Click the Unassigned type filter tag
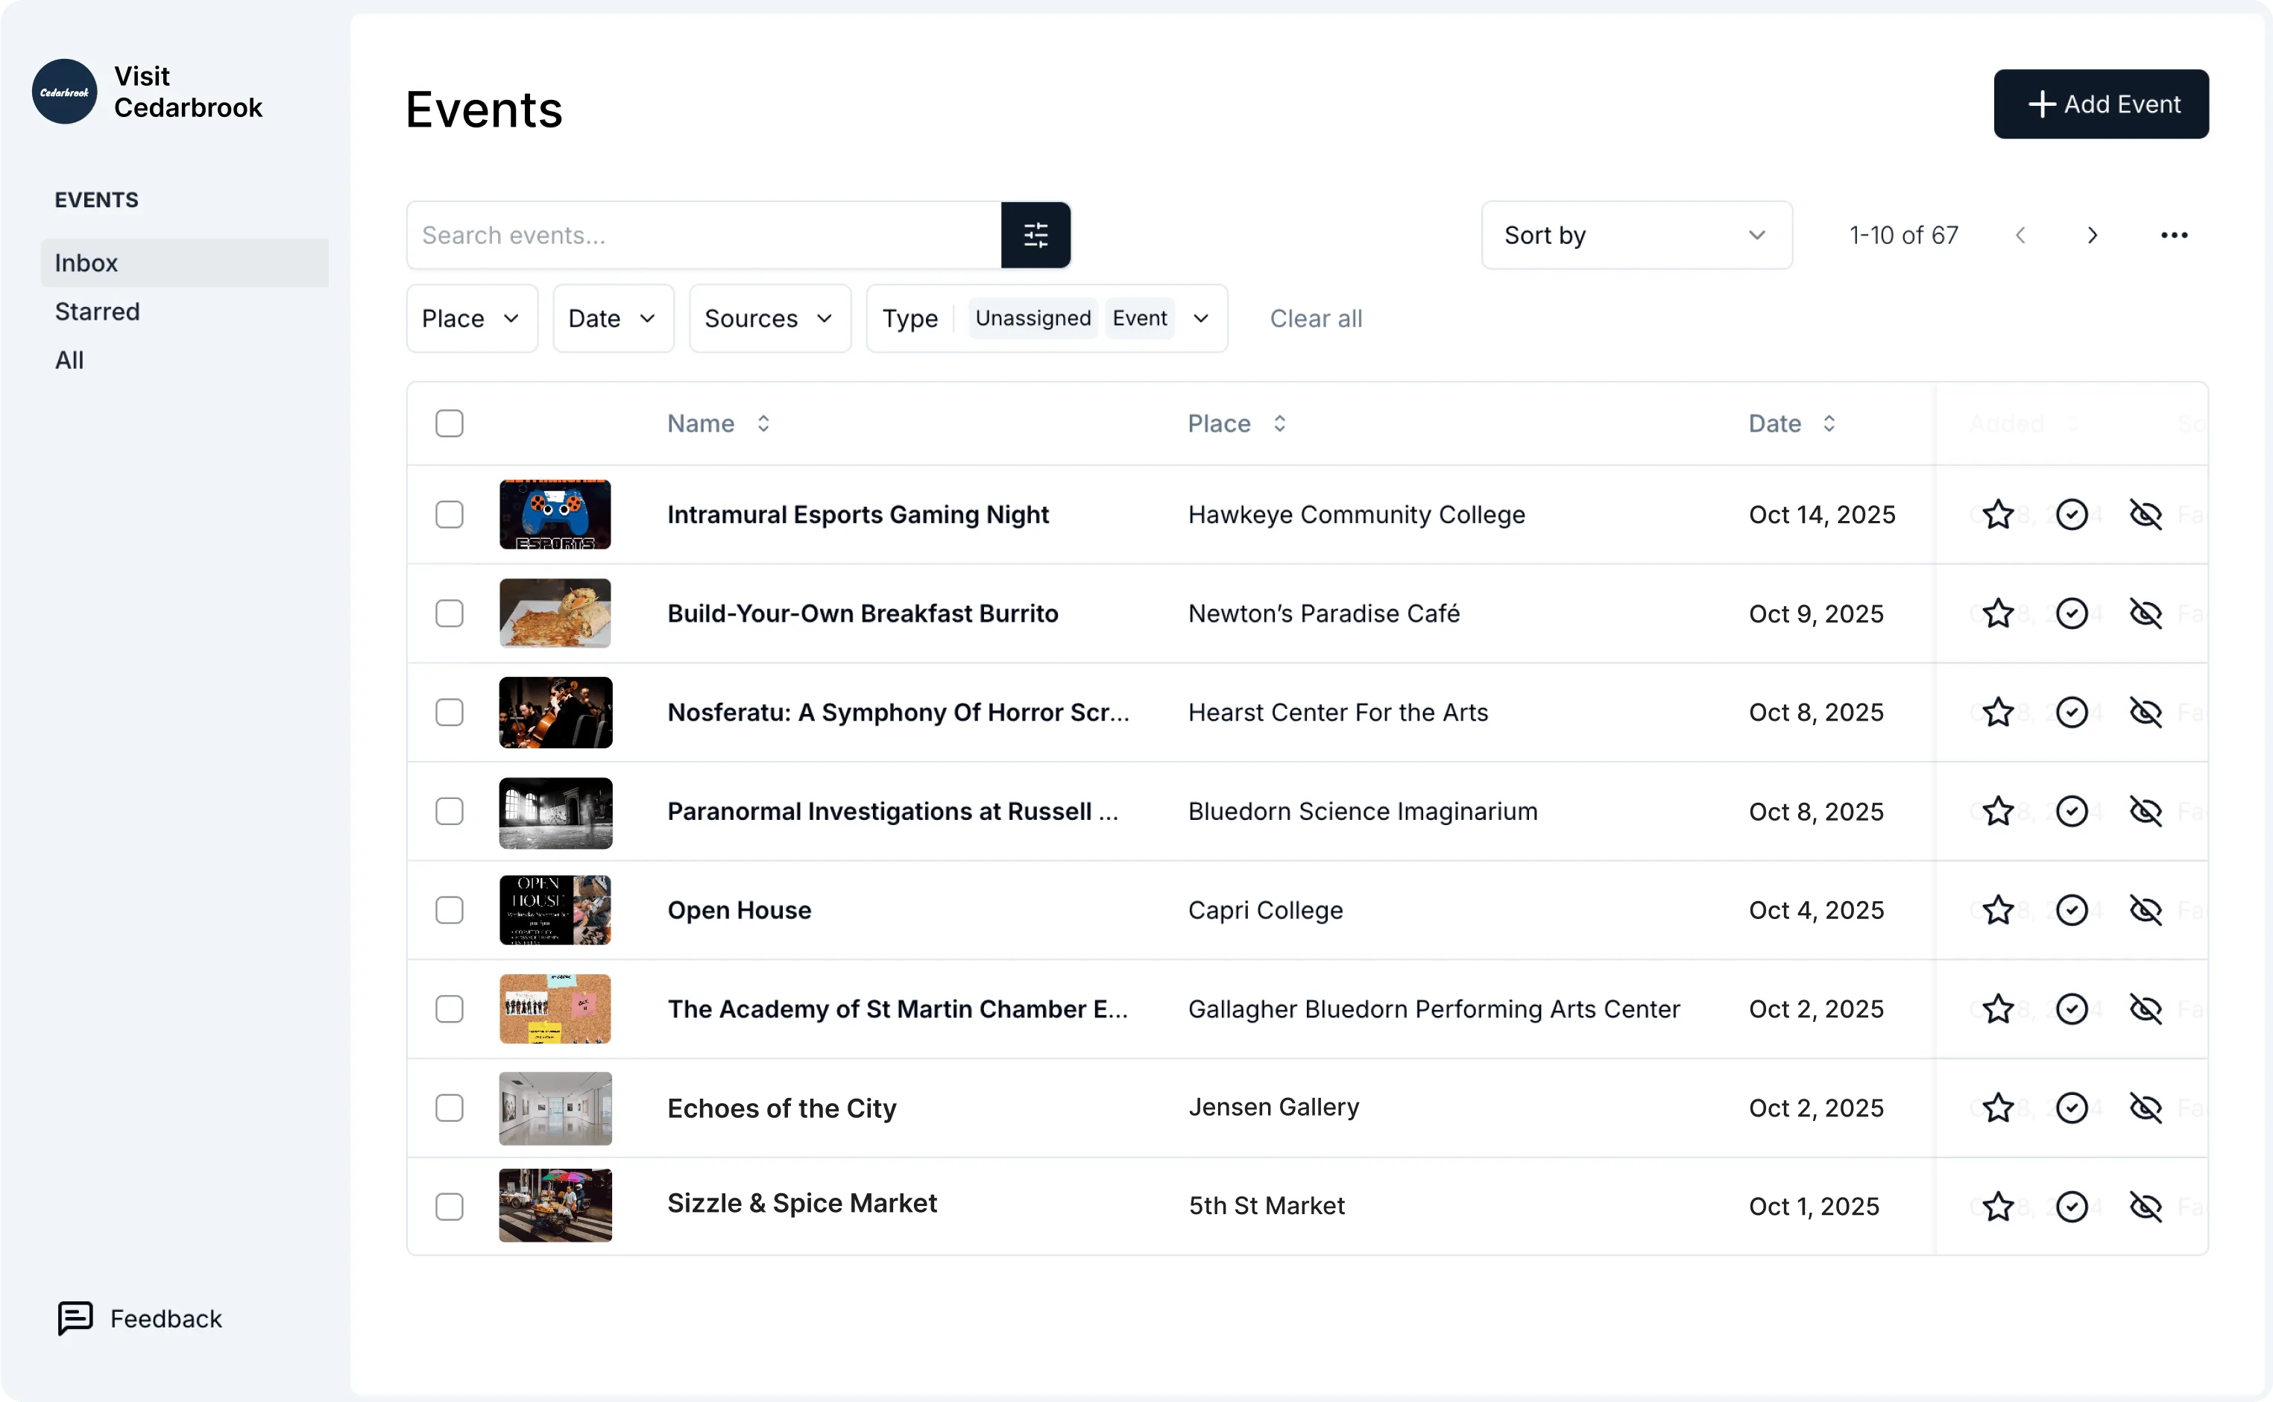 [1033, 318]
